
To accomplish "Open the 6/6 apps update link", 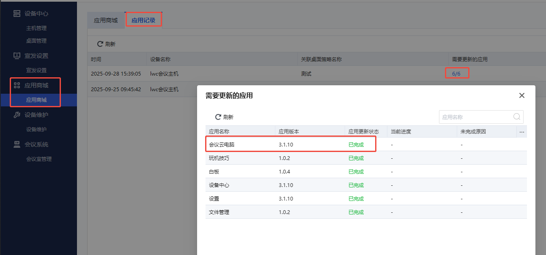I will point(456,73).
